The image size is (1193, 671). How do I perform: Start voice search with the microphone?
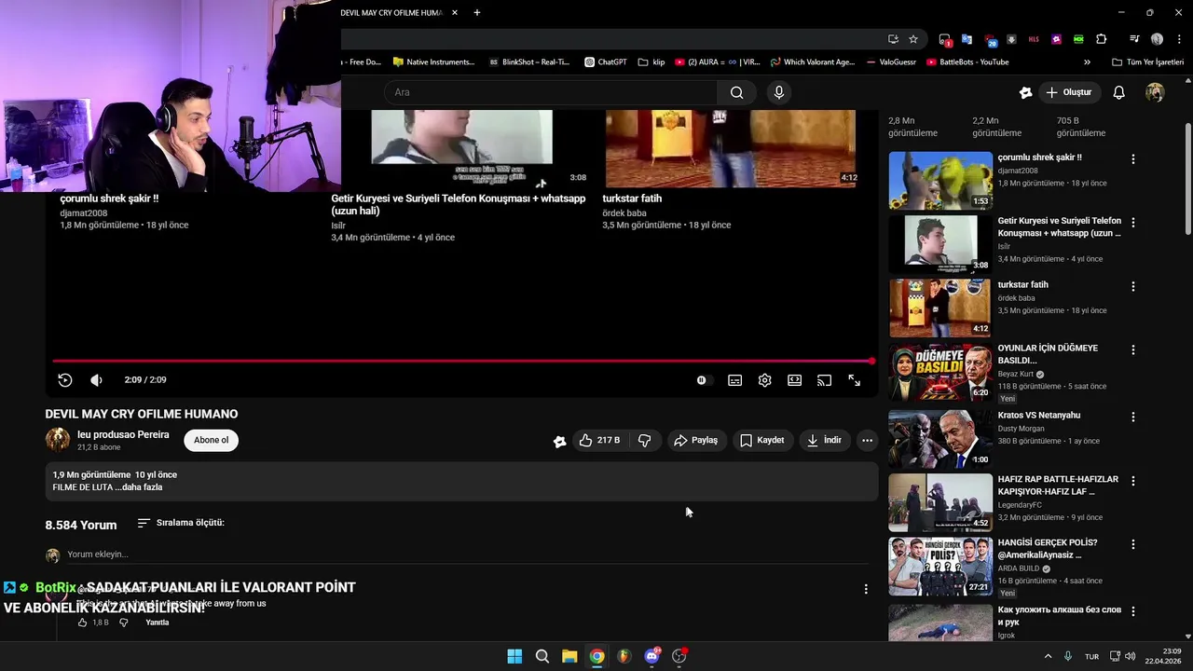pos(779,92)
